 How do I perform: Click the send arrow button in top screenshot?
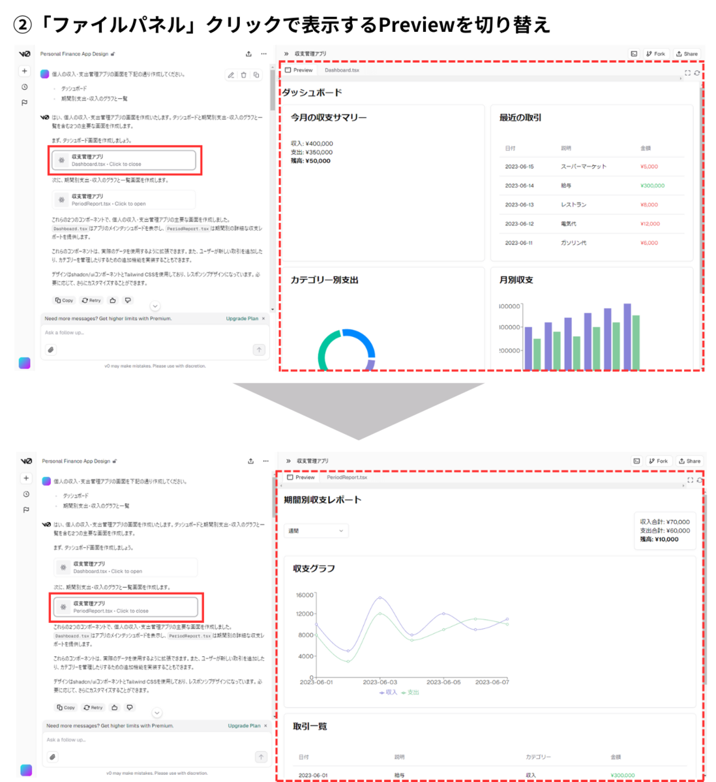coord(259,350)
